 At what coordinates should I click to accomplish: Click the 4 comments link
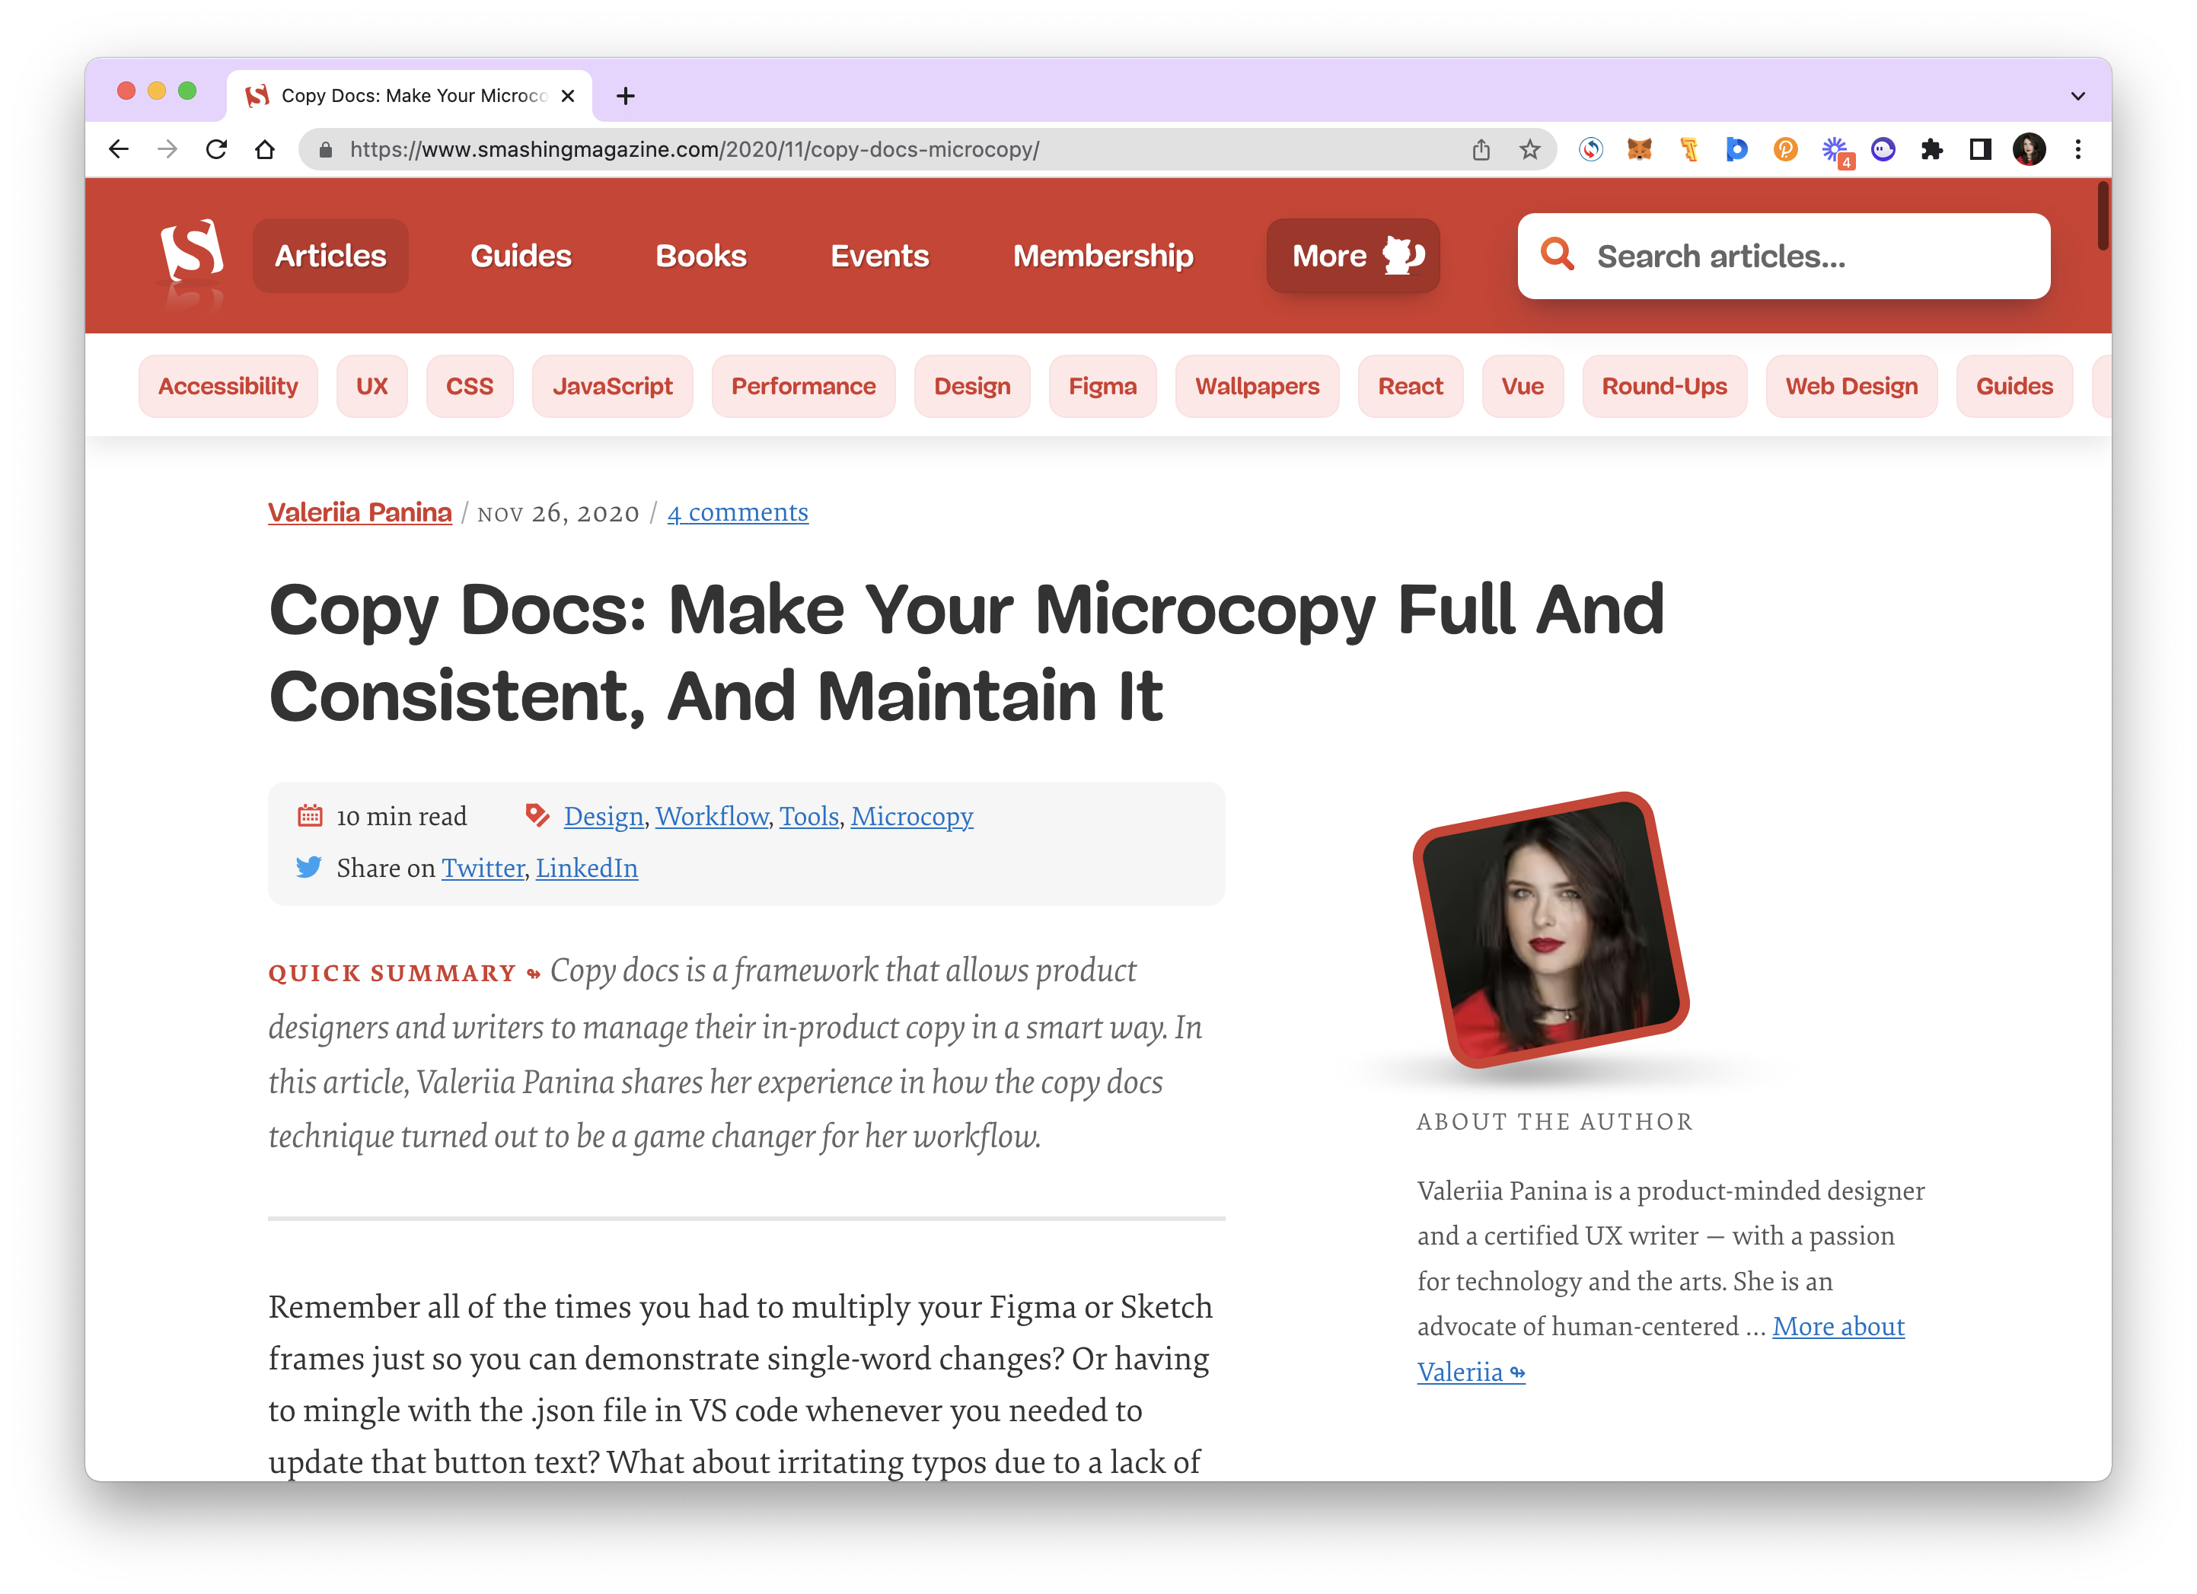[737, 512]
